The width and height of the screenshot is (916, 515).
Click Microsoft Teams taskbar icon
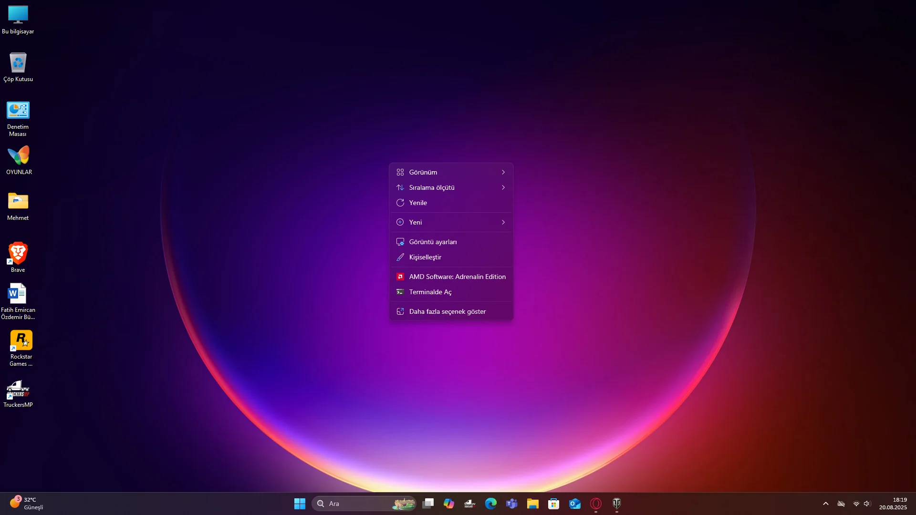point(511,504)
